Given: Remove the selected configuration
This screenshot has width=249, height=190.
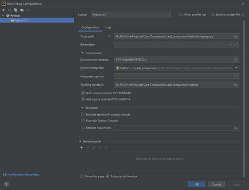Looking at the screenshot, I should click(9, 10).
